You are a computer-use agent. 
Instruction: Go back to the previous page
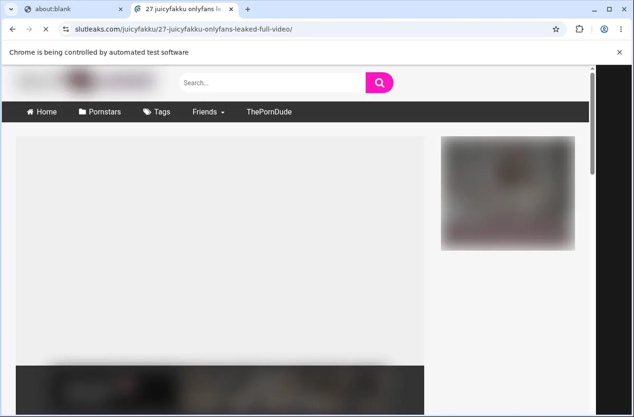(13, 29)
